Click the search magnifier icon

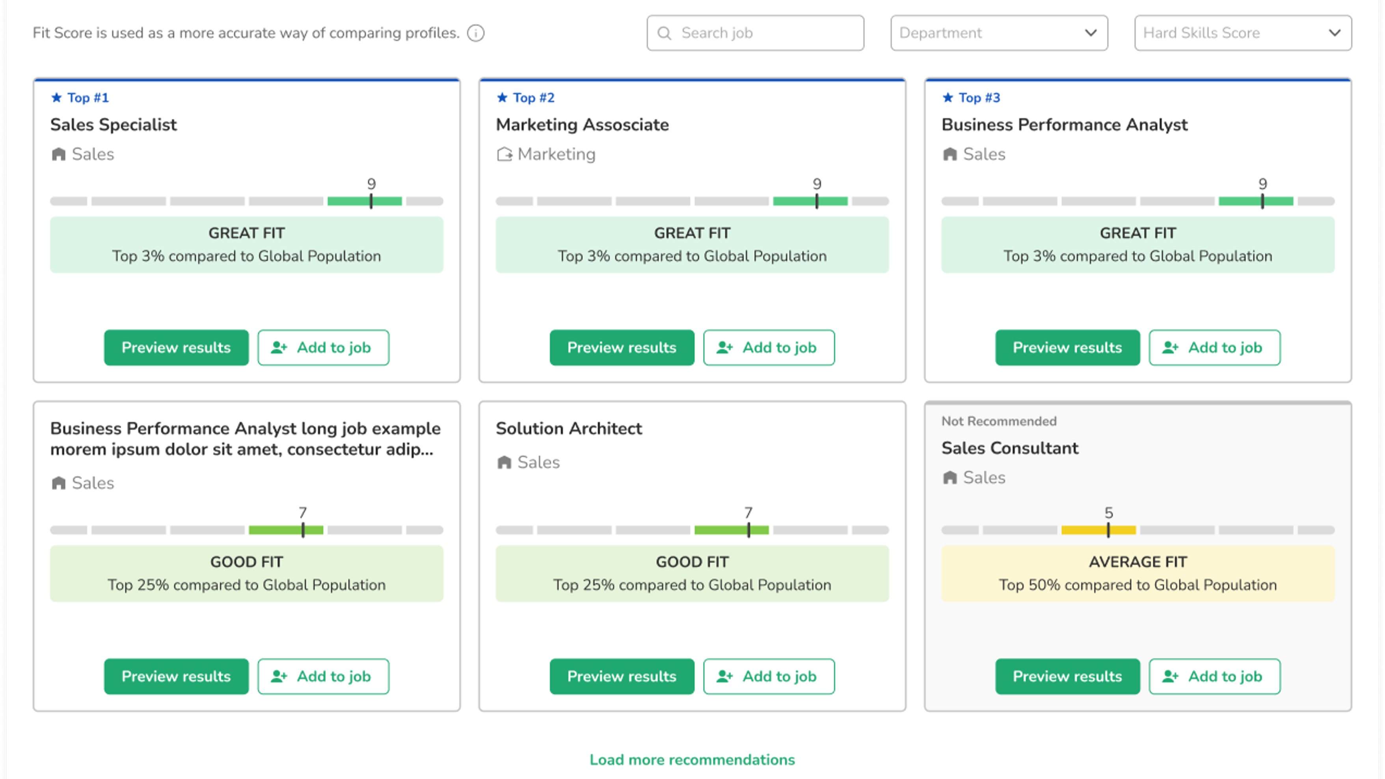664,34
